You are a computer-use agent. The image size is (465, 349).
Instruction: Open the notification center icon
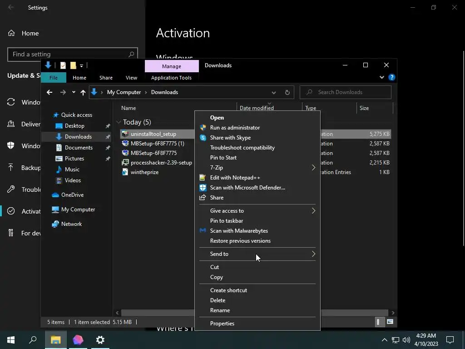(x=450, y=340)
